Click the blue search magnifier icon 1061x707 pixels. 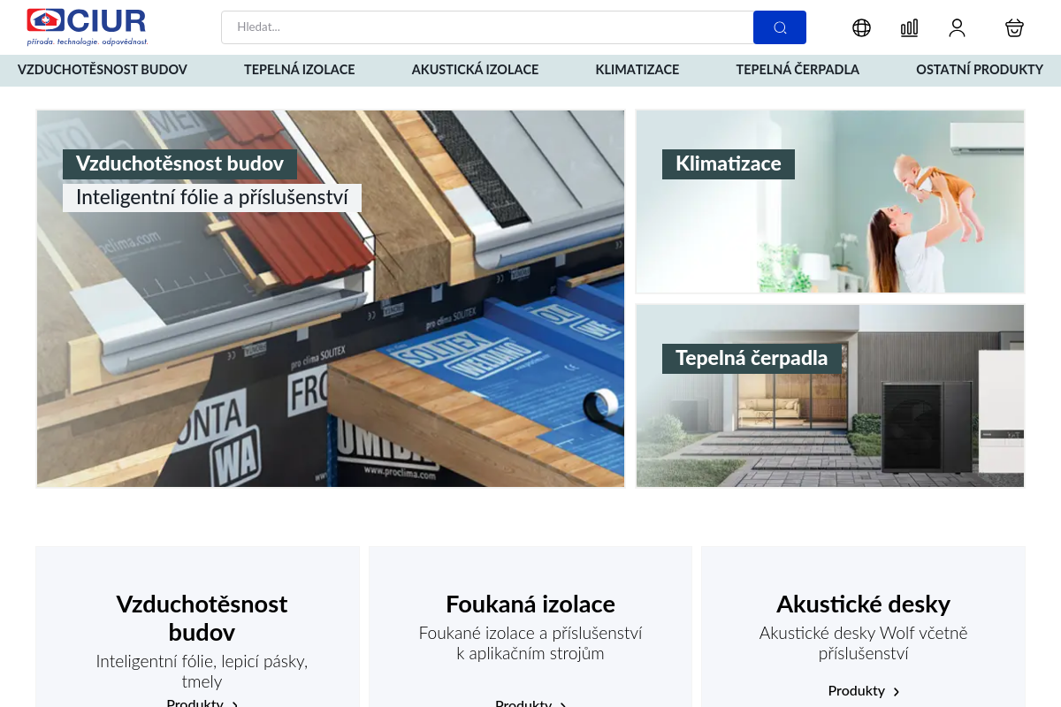tap(779, 27)
